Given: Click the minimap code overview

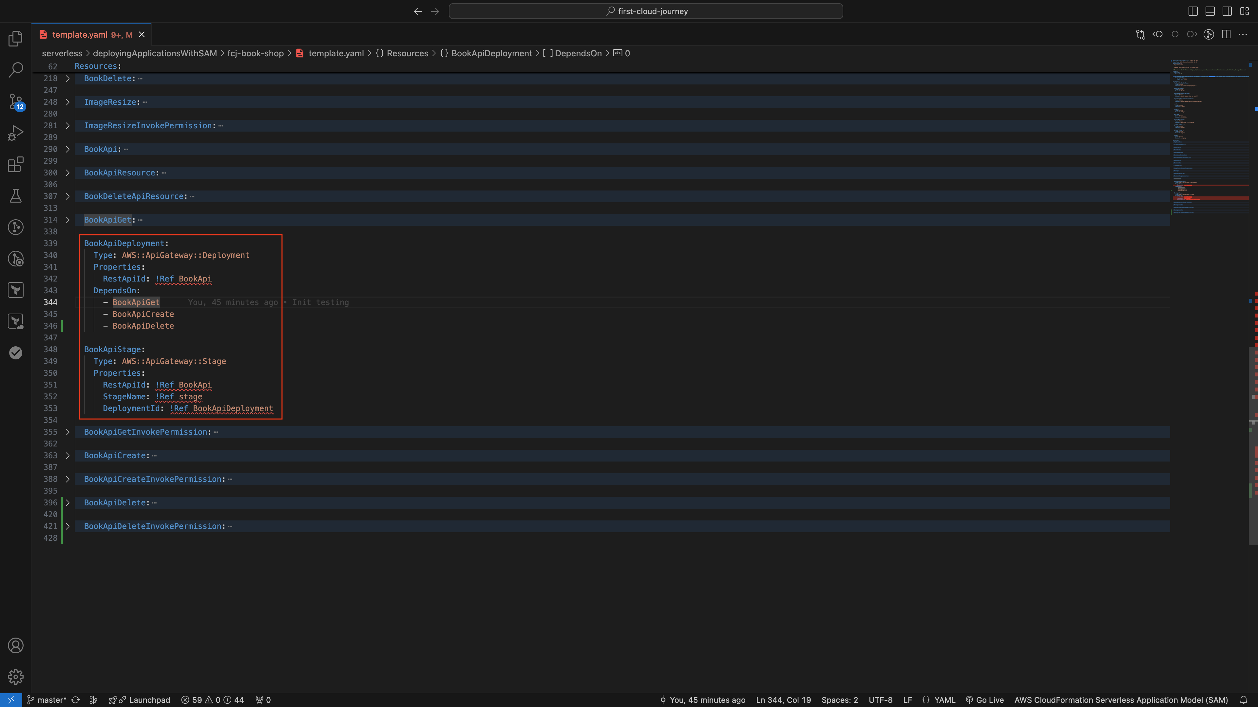Looking at the screenshot, I should tap(1210, 136).
